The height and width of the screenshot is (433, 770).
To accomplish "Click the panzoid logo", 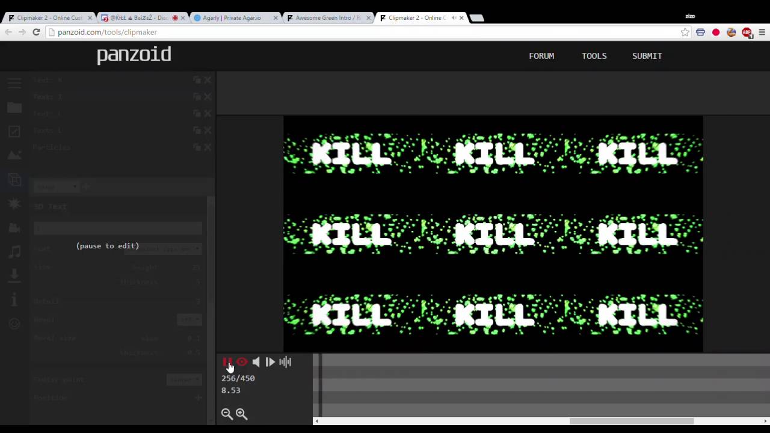I will (x=134, y=55).
